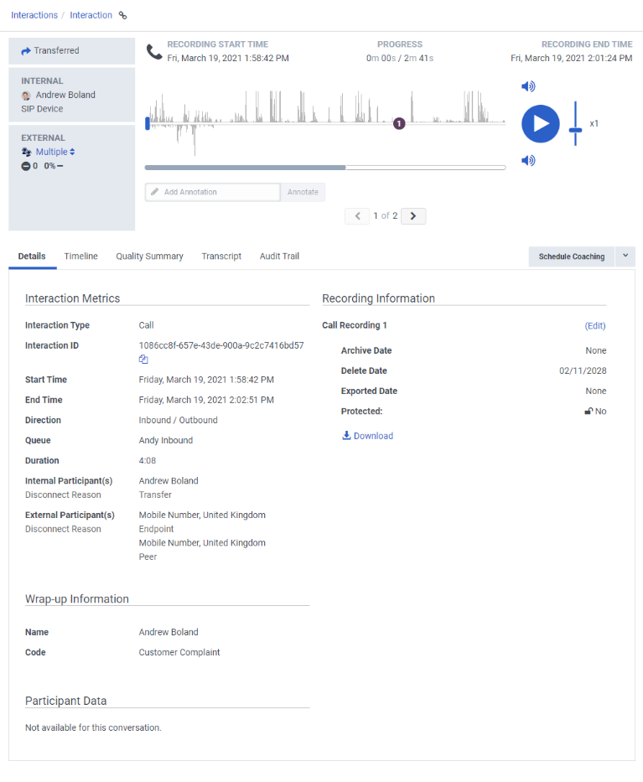Viewport: 643px width, 782px height.
Task: Go to the next recording page
Action: click(x=413, y=216)
